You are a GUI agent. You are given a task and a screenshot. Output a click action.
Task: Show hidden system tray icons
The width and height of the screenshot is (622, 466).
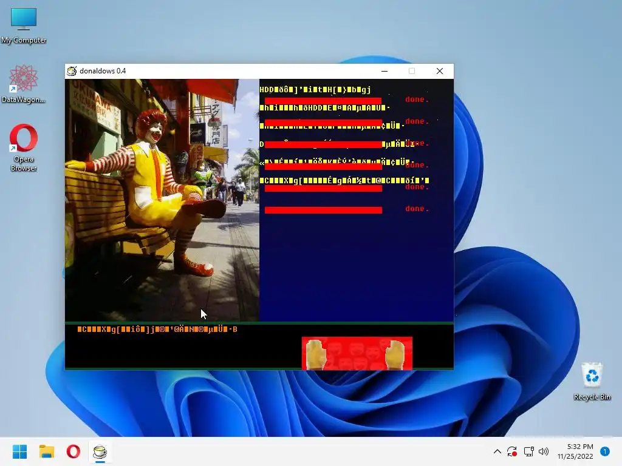click(497, 451)
